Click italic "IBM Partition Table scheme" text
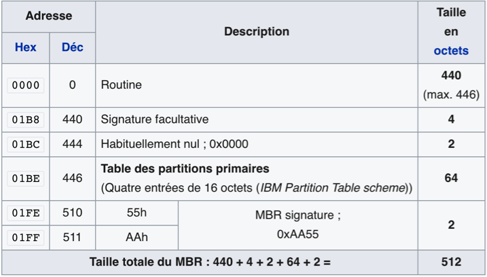487x277 pixels. click(334, 187)
